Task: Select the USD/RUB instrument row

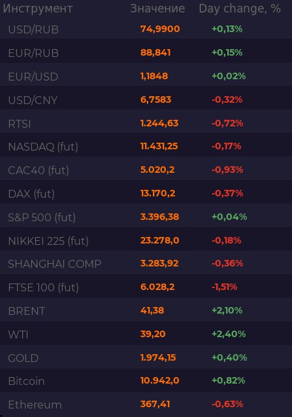Action: (x=146, y=29)
